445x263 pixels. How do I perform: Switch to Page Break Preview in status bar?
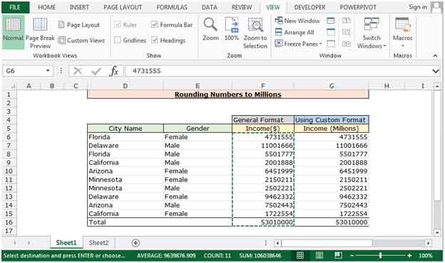(x=338, y=255)
